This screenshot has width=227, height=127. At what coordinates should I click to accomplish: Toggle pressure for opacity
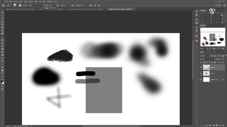(x=57, y=5)
